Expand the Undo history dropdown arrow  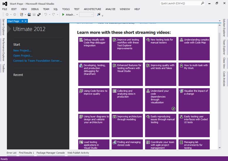click(49, 15)
